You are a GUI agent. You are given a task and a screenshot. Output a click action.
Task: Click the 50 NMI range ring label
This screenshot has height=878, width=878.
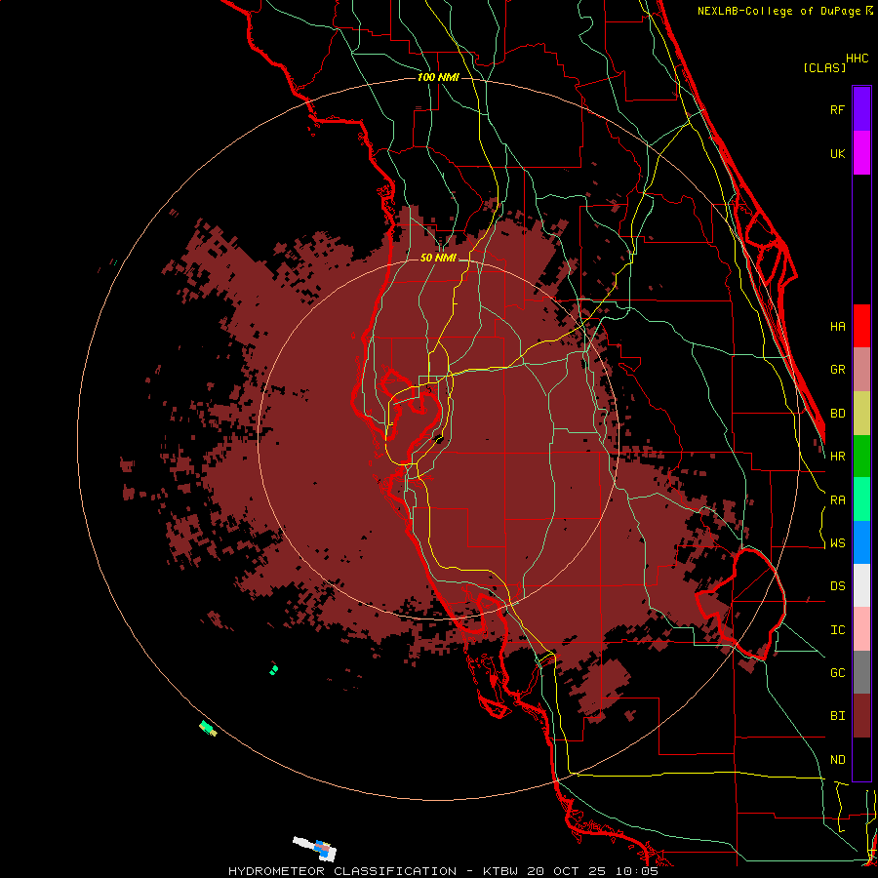pos(438,258)
